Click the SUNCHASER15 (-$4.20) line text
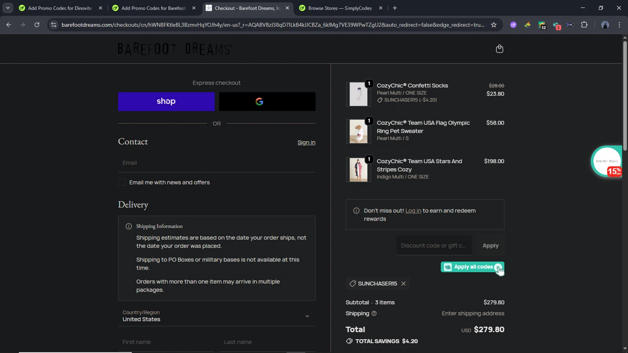 coord(410,100)
